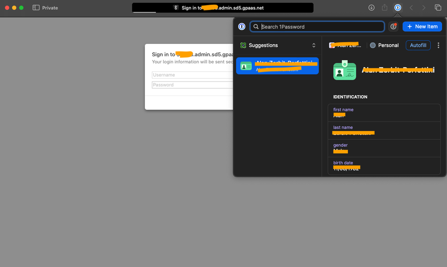Show Safari tab overview
Screen dimensions: 447x267
coord(438,8)
